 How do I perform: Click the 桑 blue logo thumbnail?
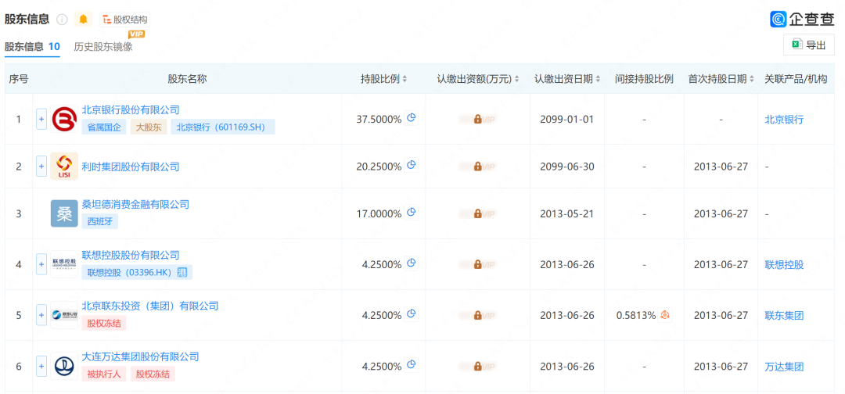click(64, 213)
